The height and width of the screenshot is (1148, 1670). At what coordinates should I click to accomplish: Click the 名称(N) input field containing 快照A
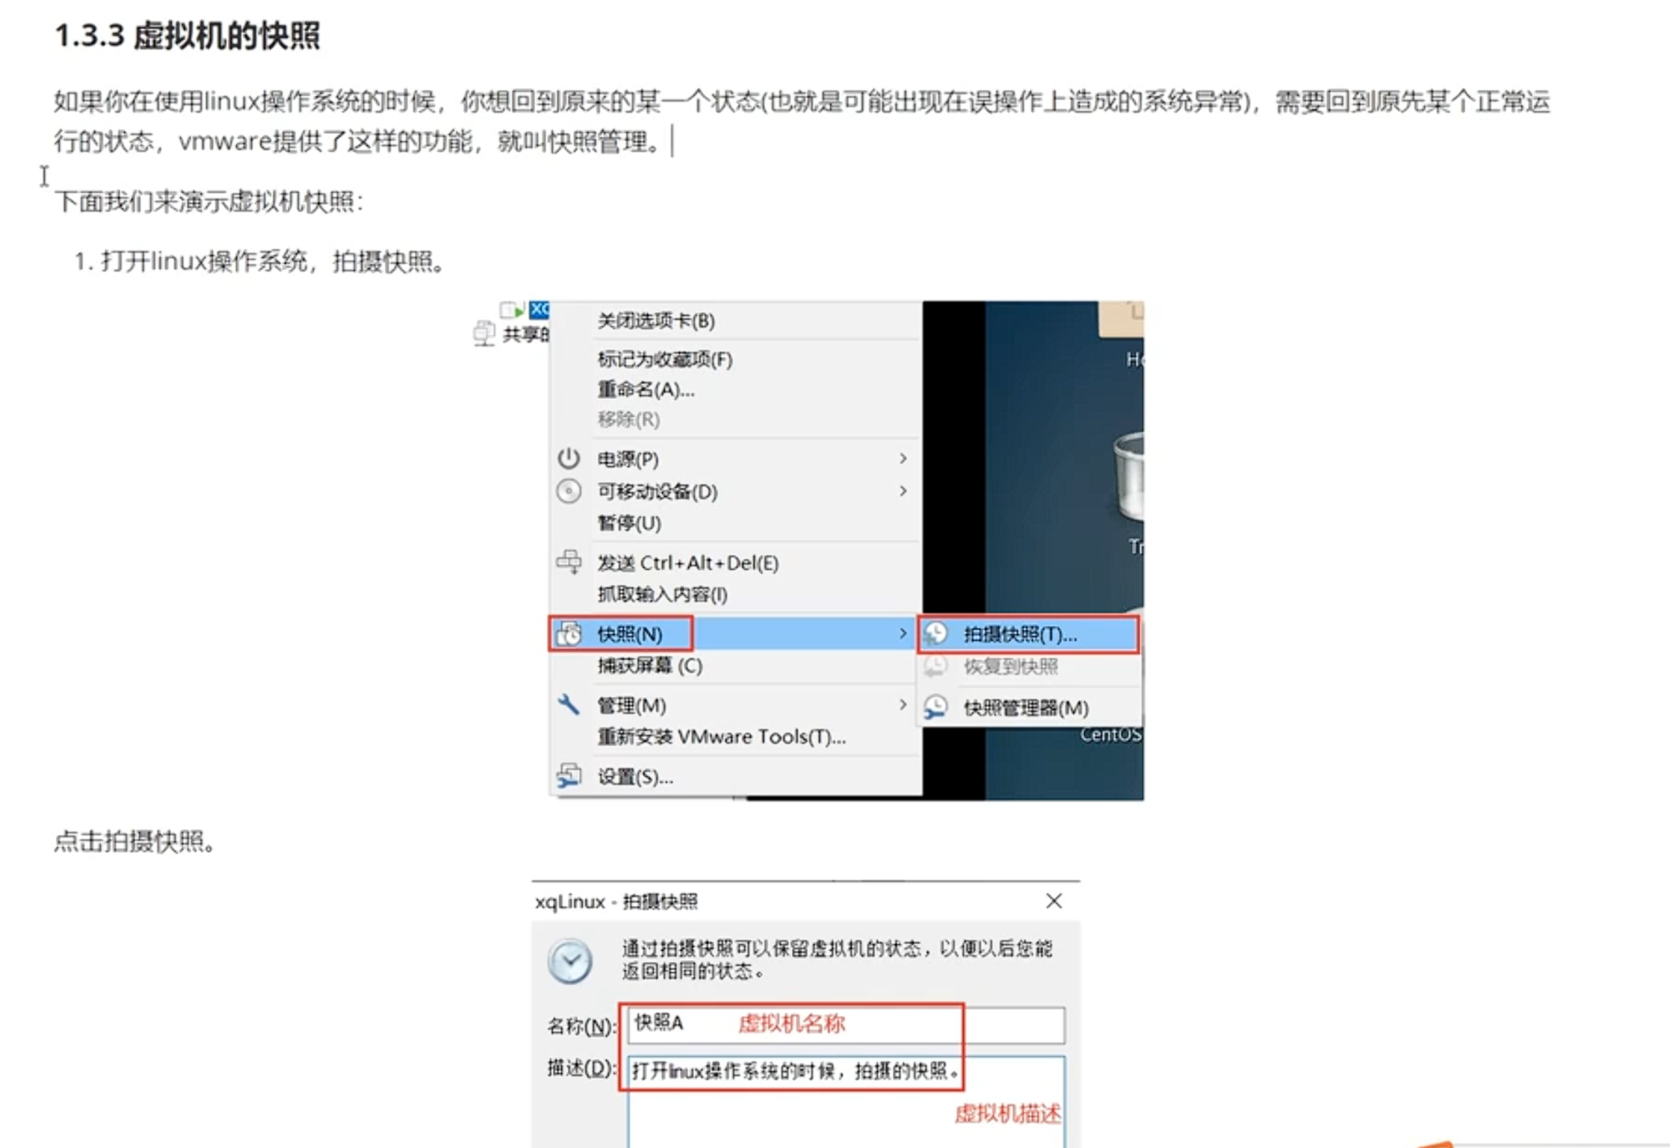click(846, 1025)
